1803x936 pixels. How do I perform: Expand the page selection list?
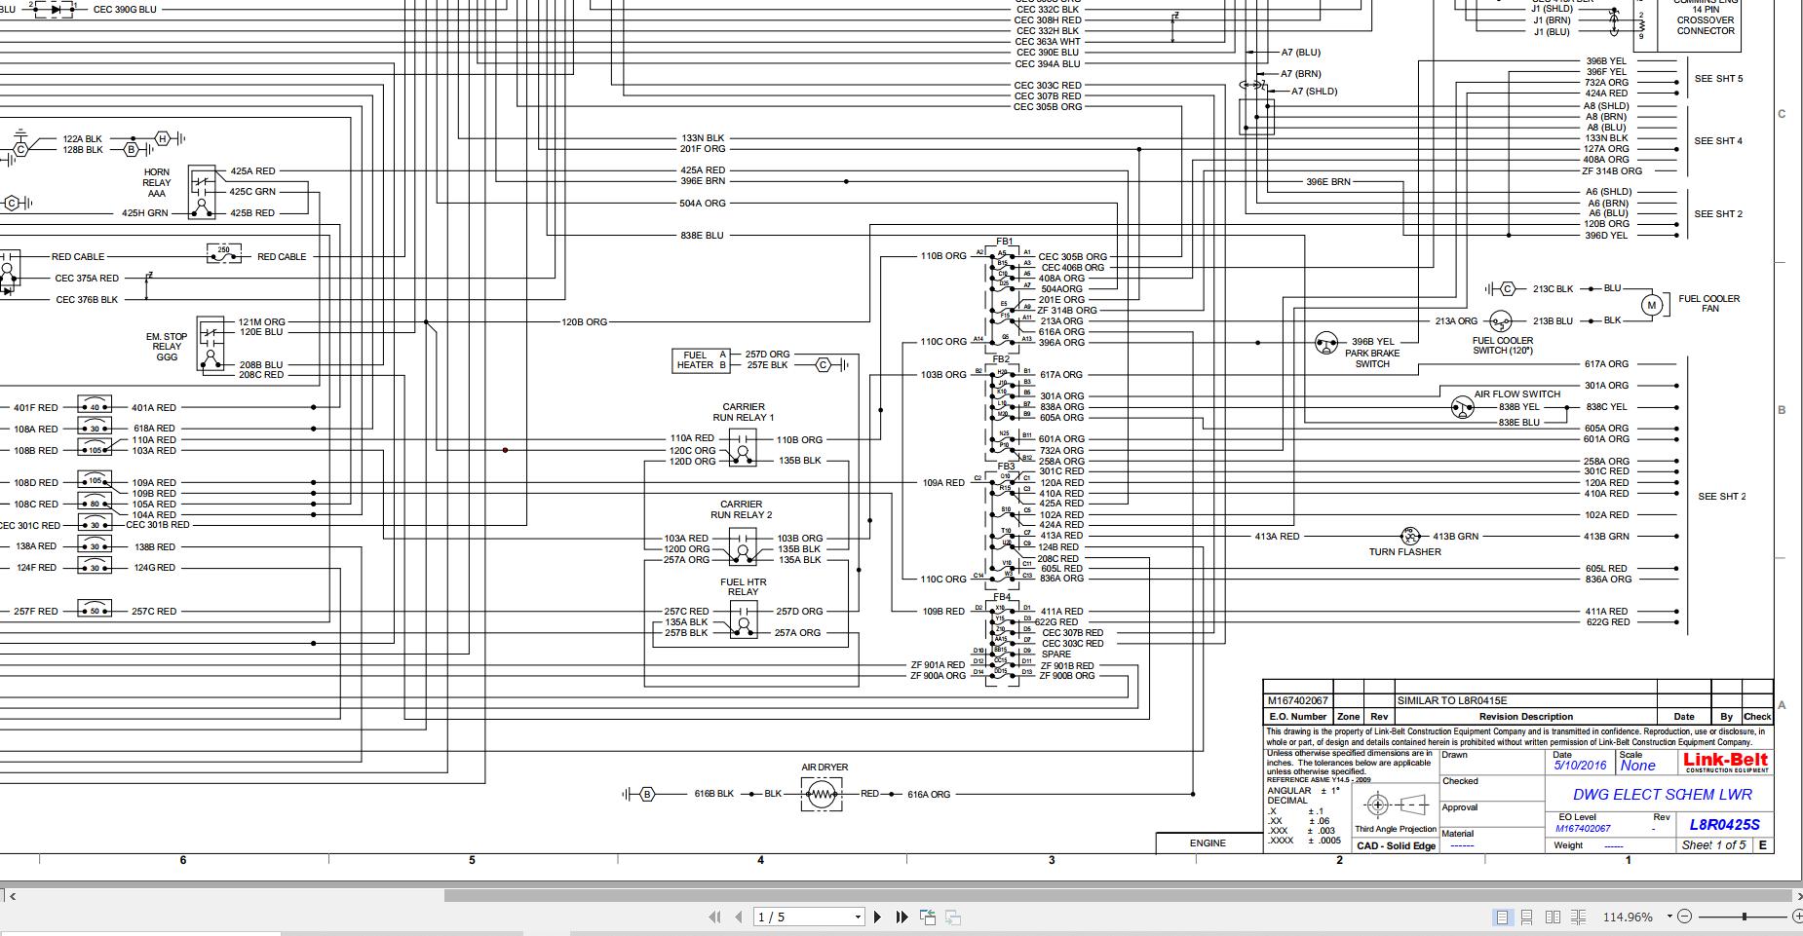859,916
